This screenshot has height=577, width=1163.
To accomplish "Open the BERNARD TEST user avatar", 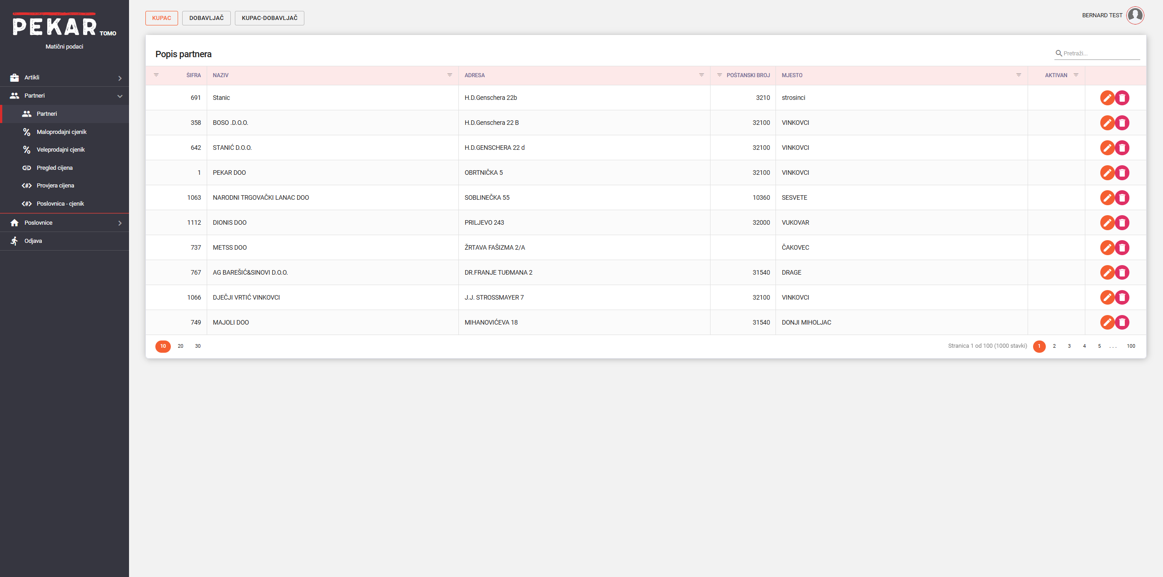I will click(x=1135, y=15).
